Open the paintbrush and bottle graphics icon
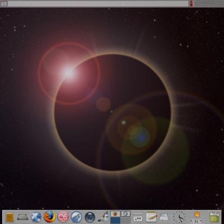 (104, 217)
